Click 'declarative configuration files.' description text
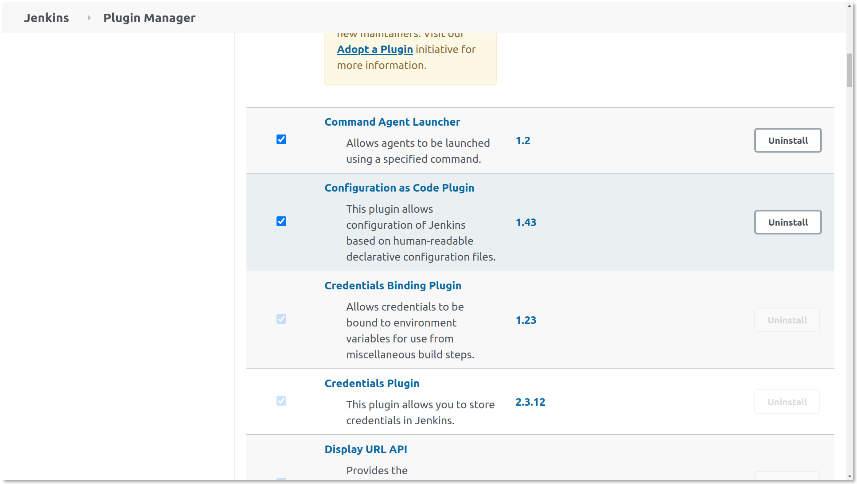 coord(421,257)
